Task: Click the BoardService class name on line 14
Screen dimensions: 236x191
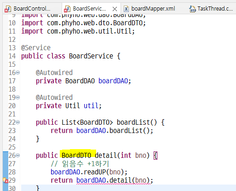Action: tap(91, 56)
